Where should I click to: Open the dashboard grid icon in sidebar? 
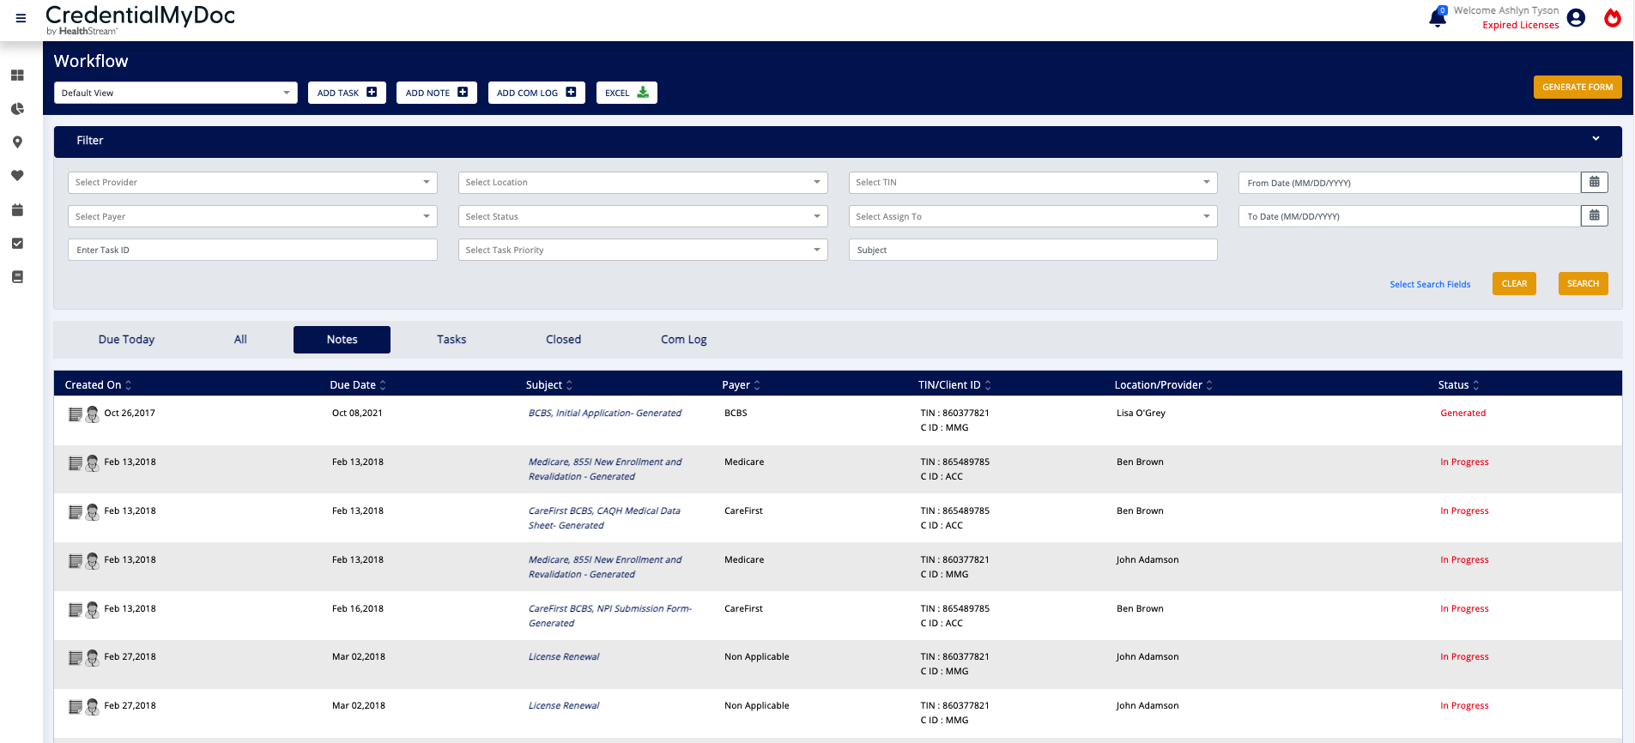pos(17,76)
